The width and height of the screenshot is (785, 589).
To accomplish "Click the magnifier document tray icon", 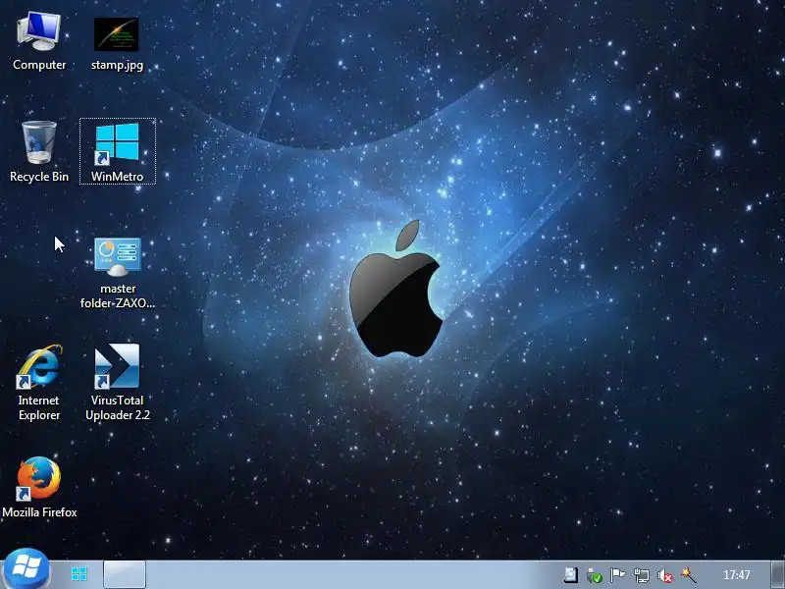I will tap(571, 575).
